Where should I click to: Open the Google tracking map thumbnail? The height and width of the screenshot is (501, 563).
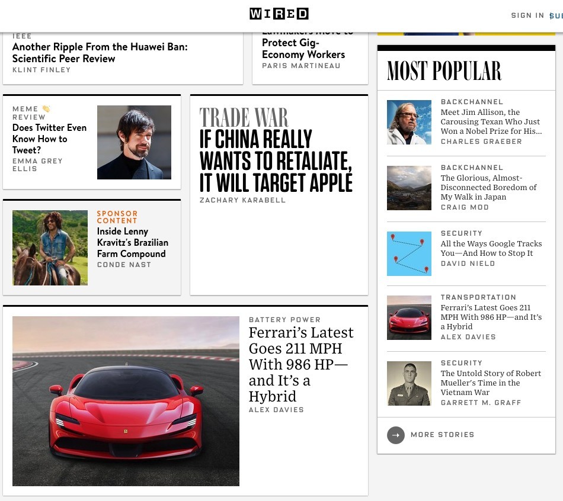(409, 253)
